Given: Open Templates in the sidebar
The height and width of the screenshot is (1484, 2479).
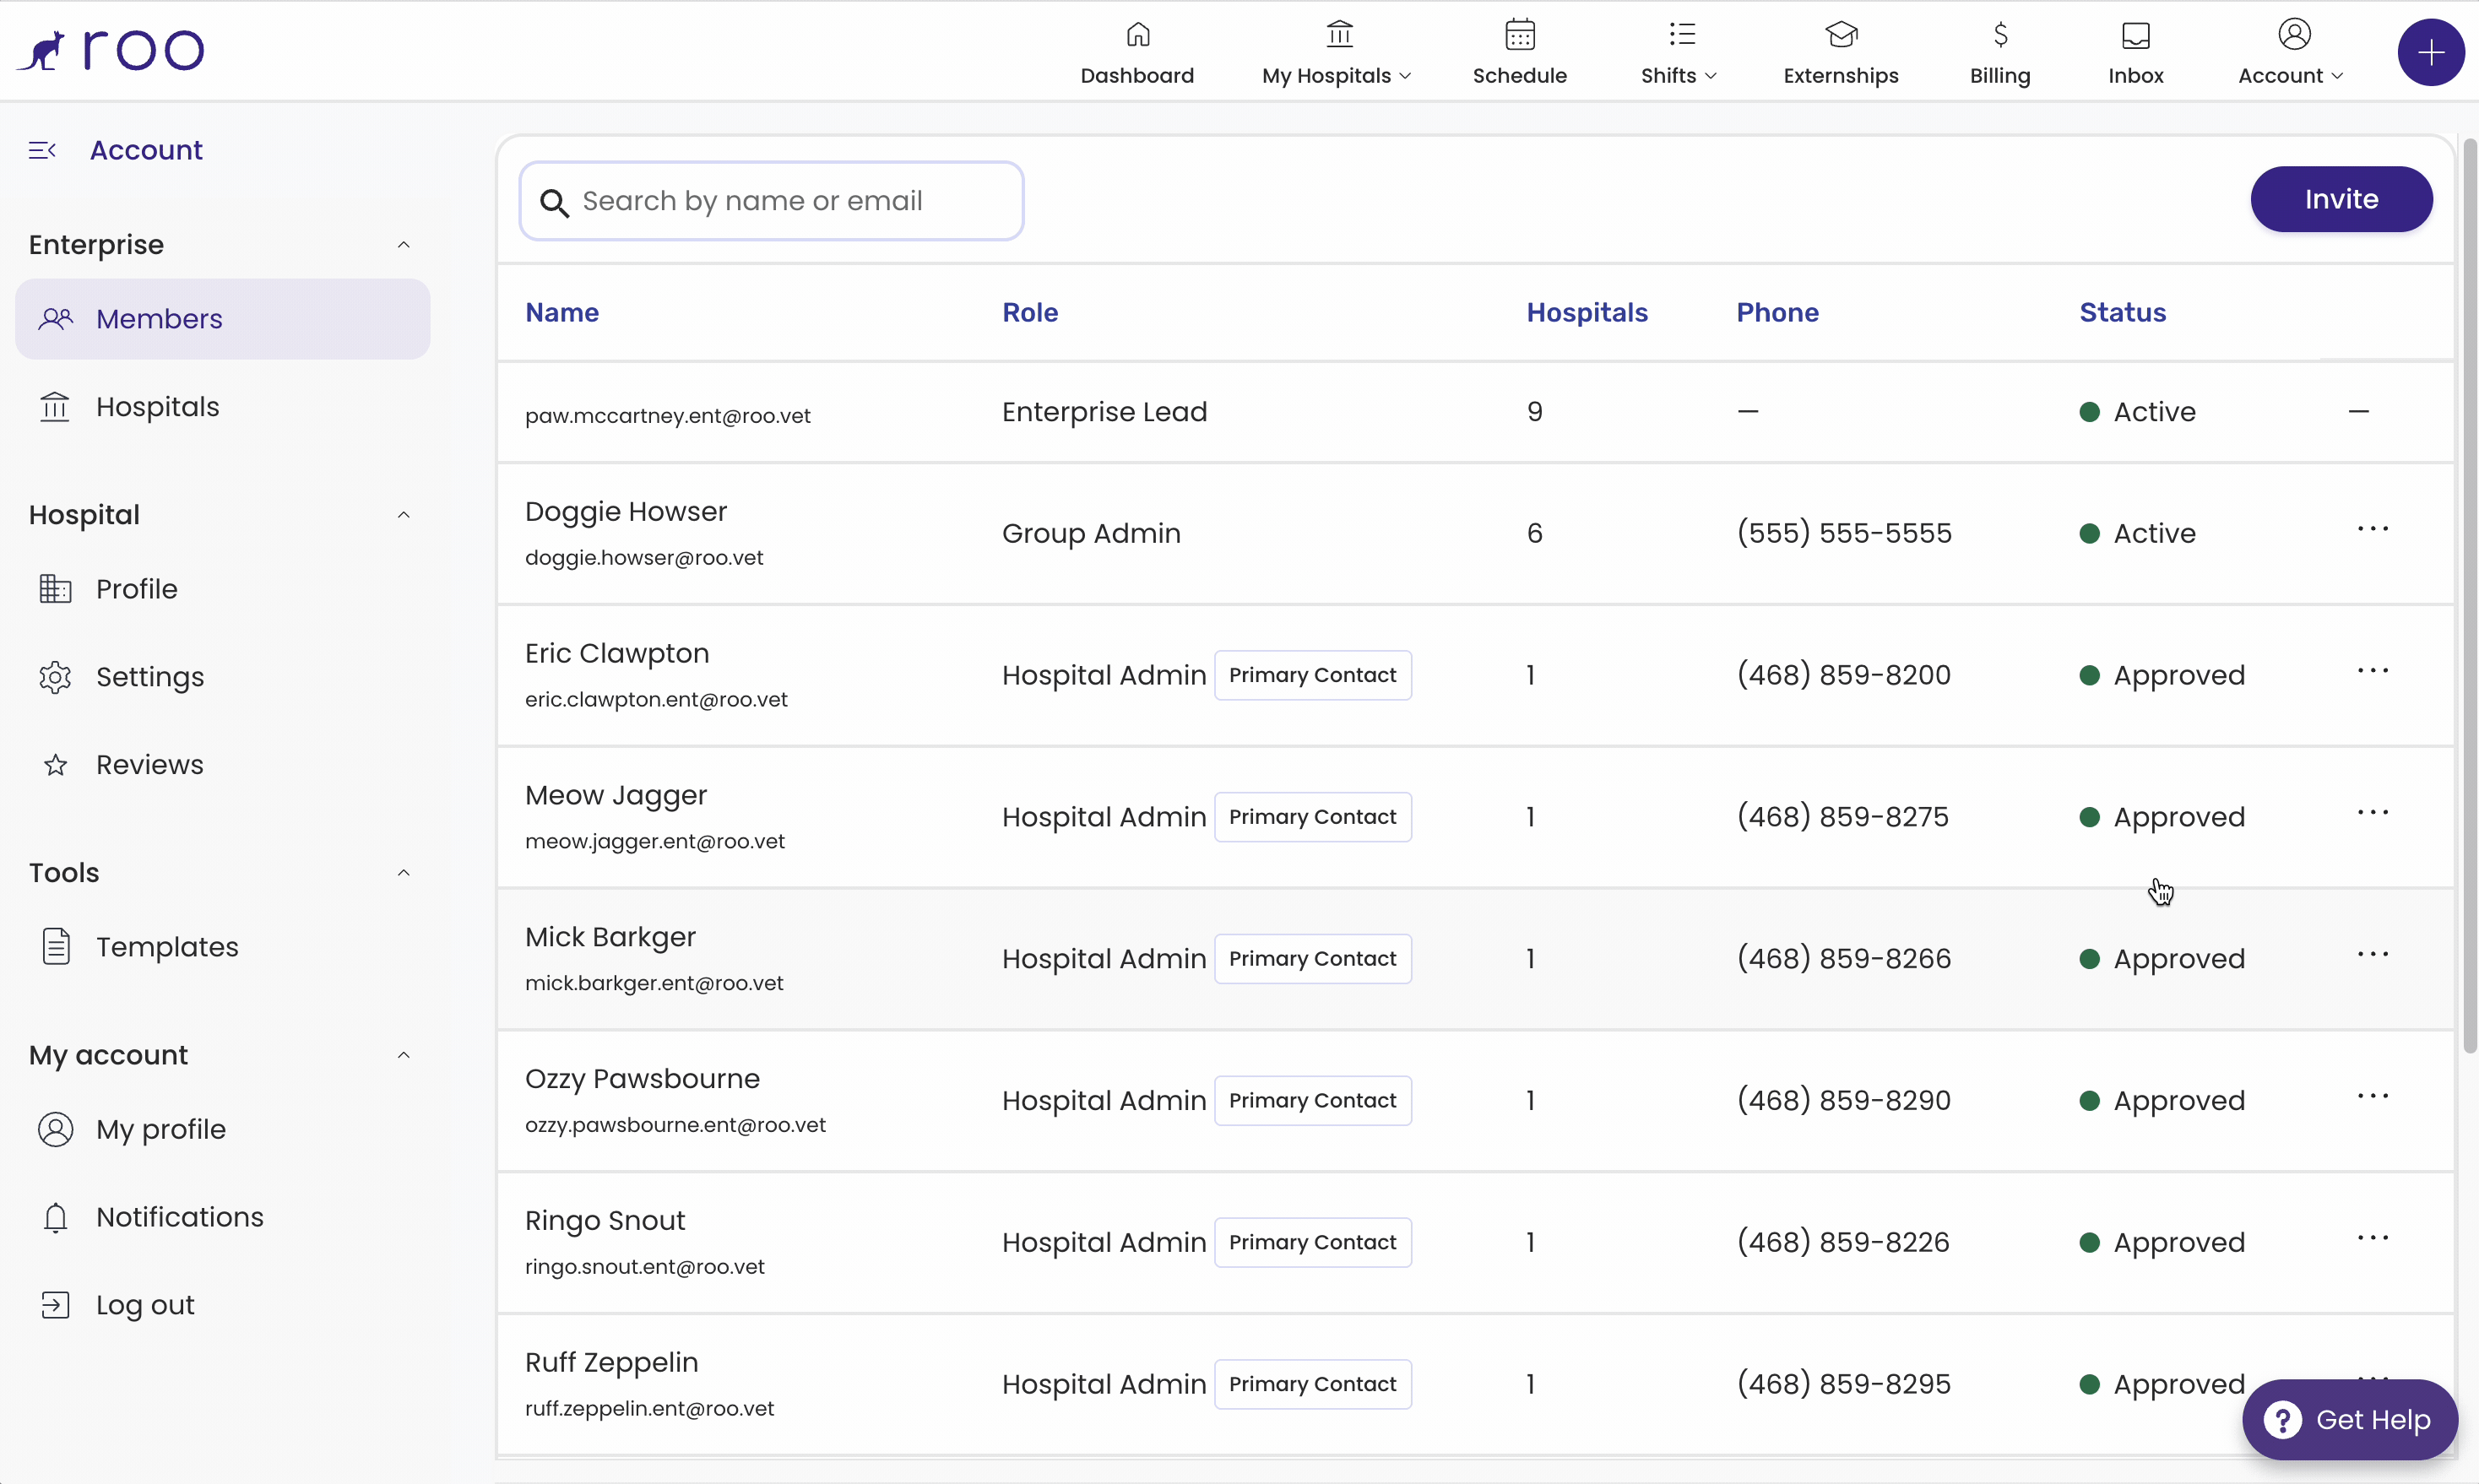Looking at the screenshot, I should [167, 947].
